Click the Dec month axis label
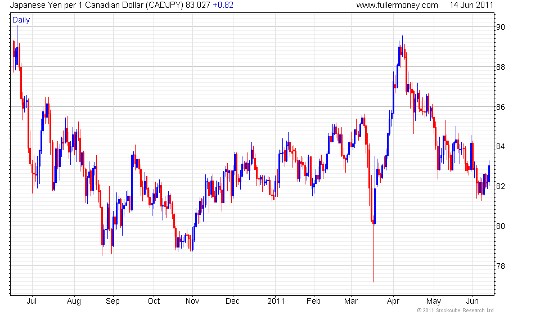Screen dimensions: 540x315 coord(232,301)
